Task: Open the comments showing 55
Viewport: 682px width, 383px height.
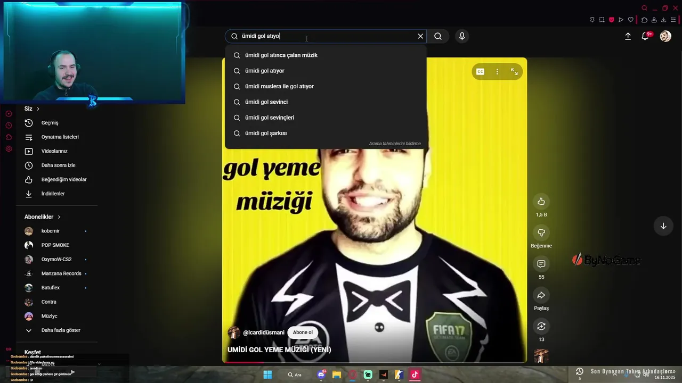Action: pos(541,264)
